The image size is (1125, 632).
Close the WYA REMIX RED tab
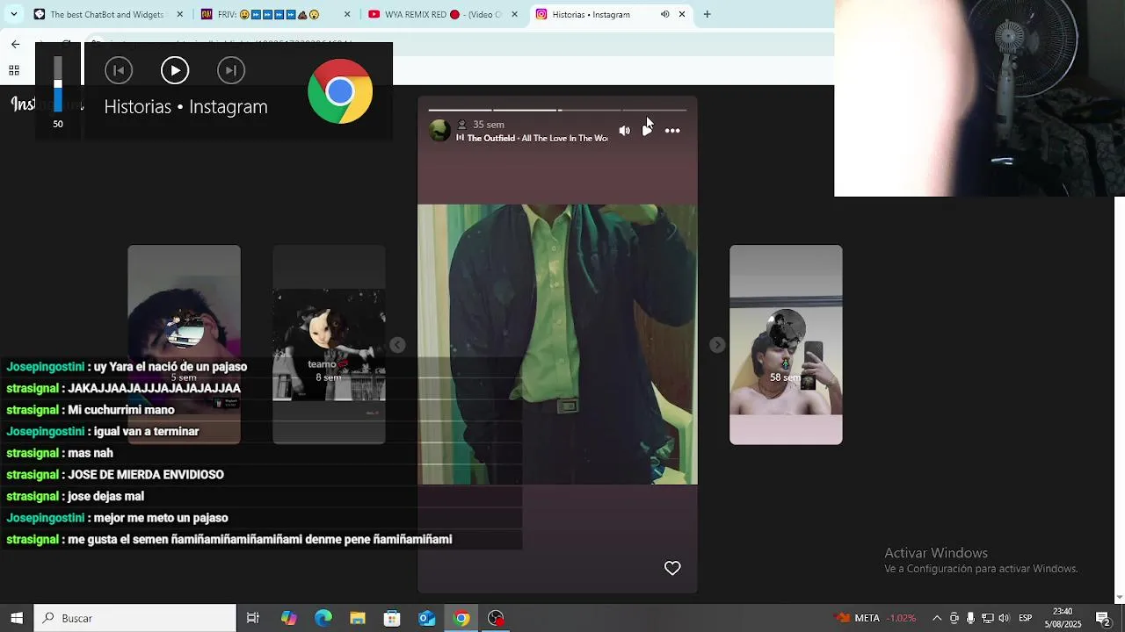514,14
